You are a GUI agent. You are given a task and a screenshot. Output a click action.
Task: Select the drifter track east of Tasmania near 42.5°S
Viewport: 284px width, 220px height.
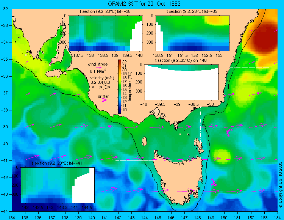(214, 182)
